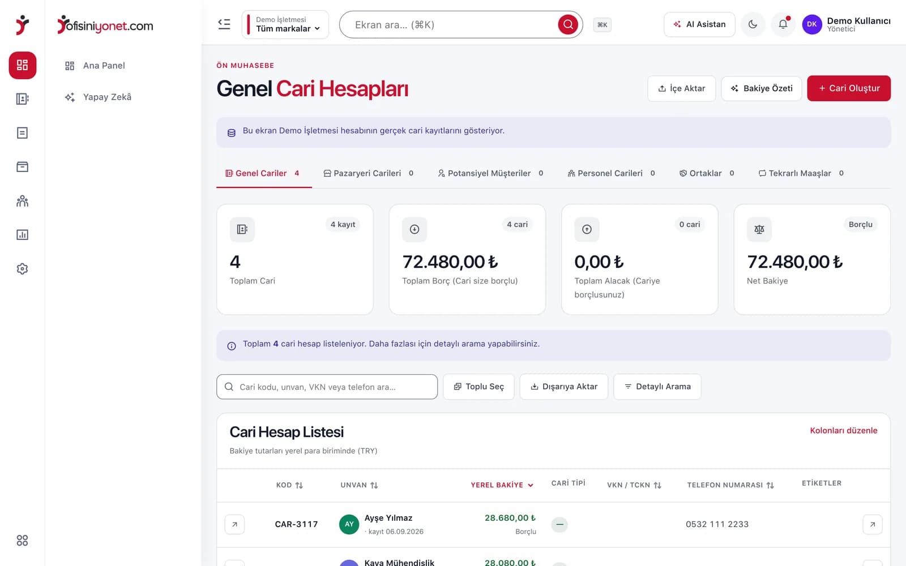Switch to the Pazaryeri Carileri tab
This screenshot has height=566, width=906.
click(369, 173)
